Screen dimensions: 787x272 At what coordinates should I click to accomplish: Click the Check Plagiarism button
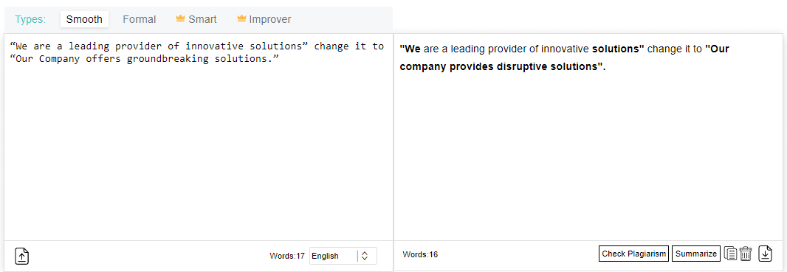tap(634, 254)
